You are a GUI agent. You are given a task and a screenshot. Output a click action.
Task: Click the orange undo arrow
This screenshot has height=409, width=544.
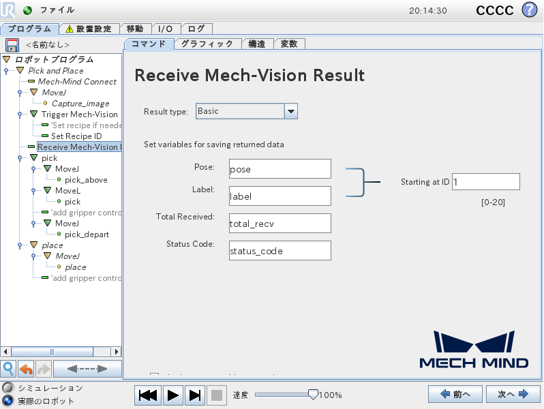26,369
